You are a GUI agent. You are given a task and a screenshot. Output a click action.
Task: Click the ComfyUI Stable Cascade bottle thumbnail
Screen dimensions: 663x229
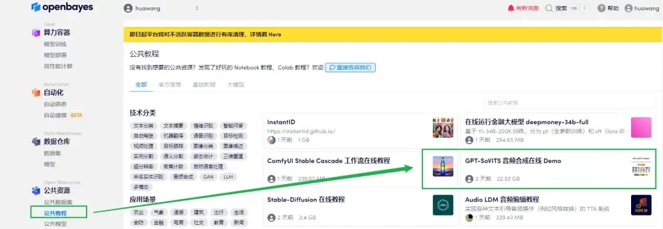point(443,166)
